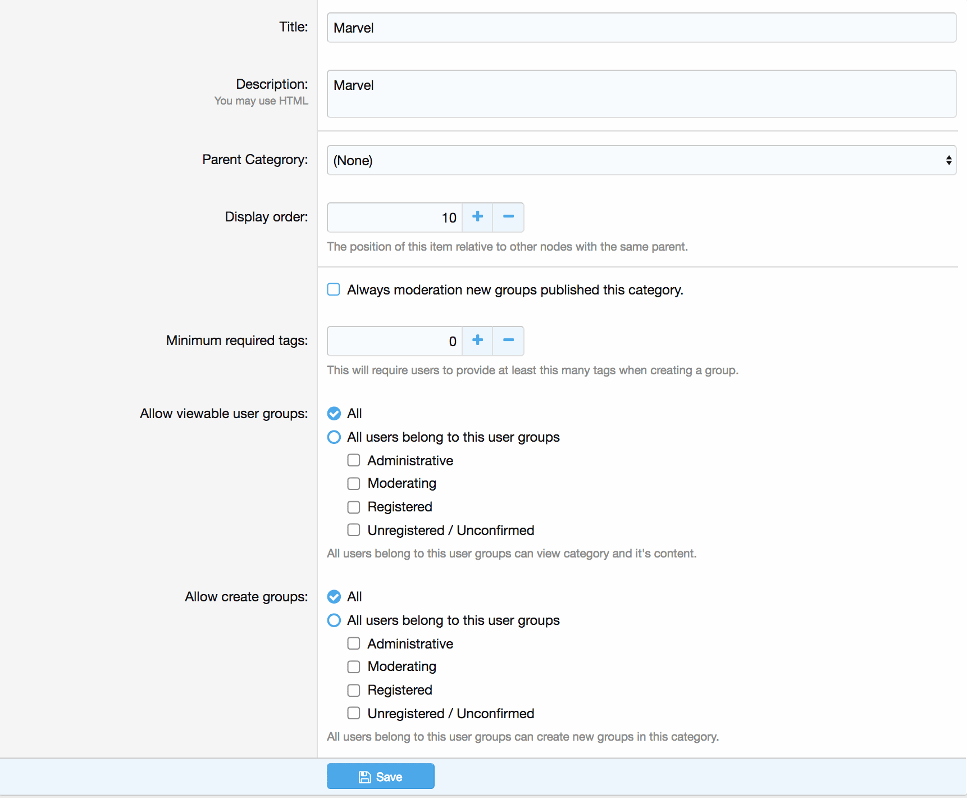Select All for viewable user groups
Image resolution: width=967 pixels, height=798 pixels.
point(334,414)
